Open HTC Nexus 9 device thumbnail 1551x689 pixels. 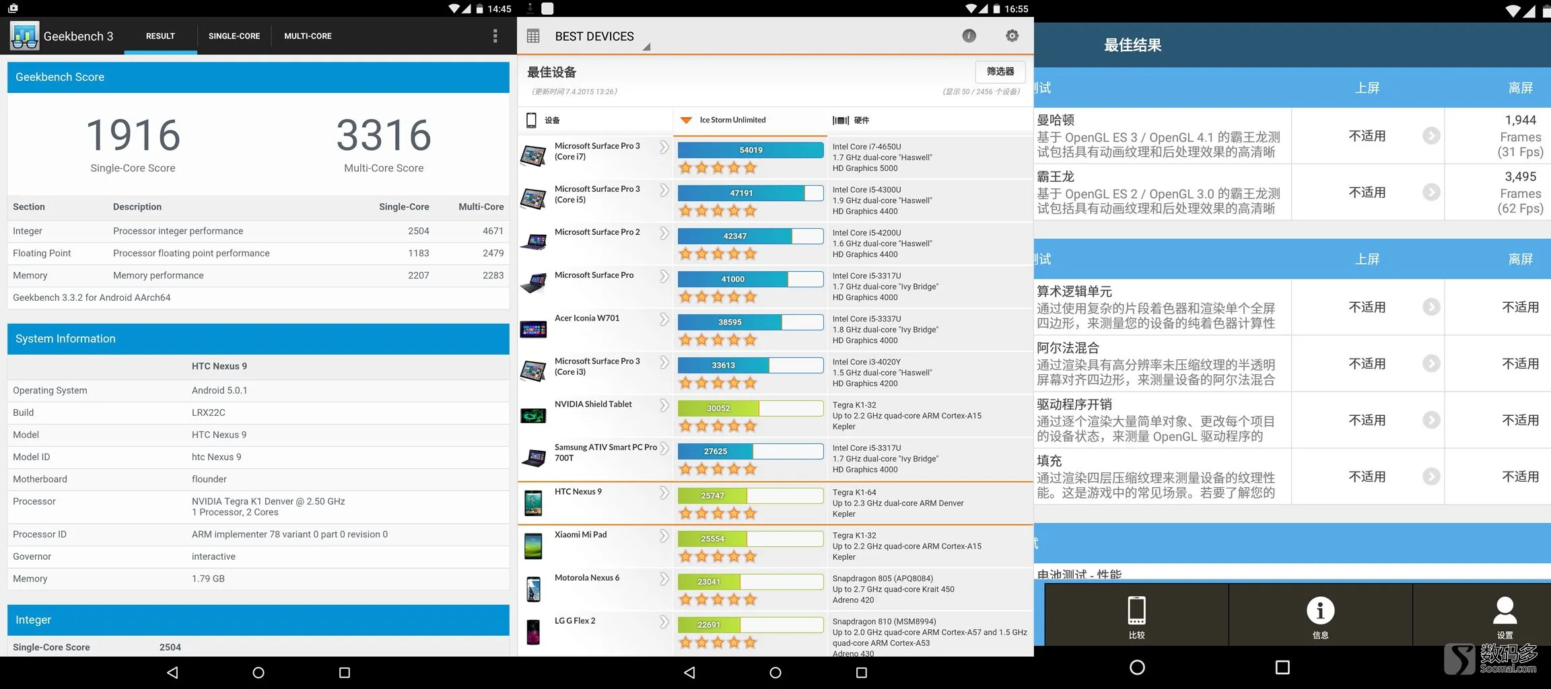coord(533,503)
